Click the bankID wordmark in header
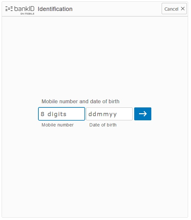 24,9
